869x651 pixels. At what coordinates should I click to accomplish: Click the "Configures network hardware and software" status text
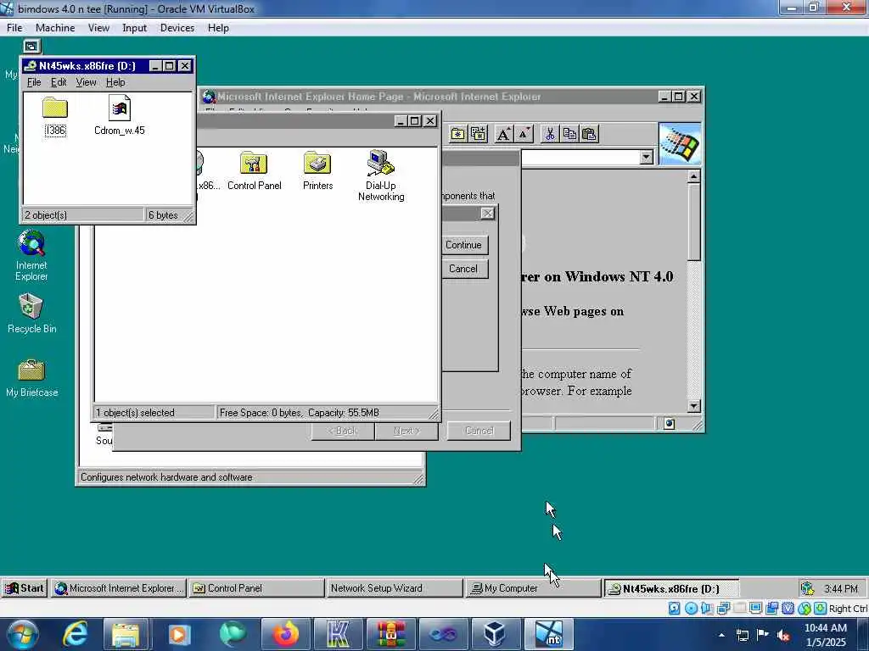click(166, 477)
